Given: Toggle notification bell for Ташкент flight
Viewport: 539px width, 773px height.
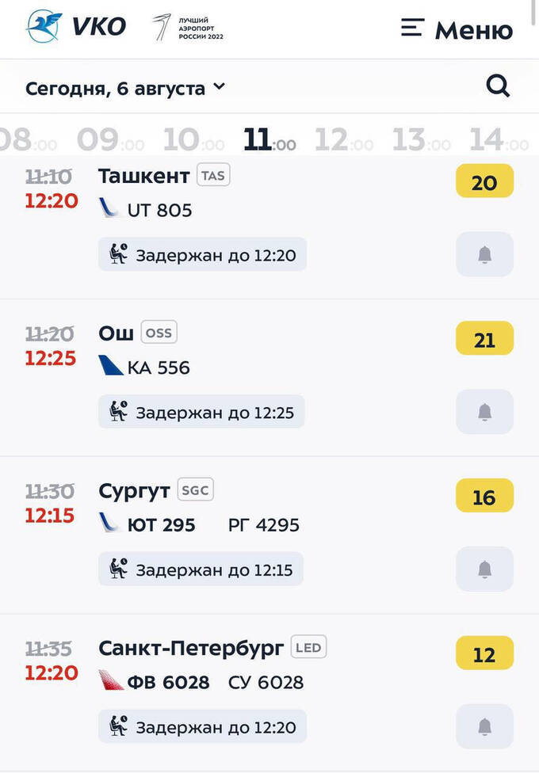Looking at the screenshot, I should (x=484, y=254).
